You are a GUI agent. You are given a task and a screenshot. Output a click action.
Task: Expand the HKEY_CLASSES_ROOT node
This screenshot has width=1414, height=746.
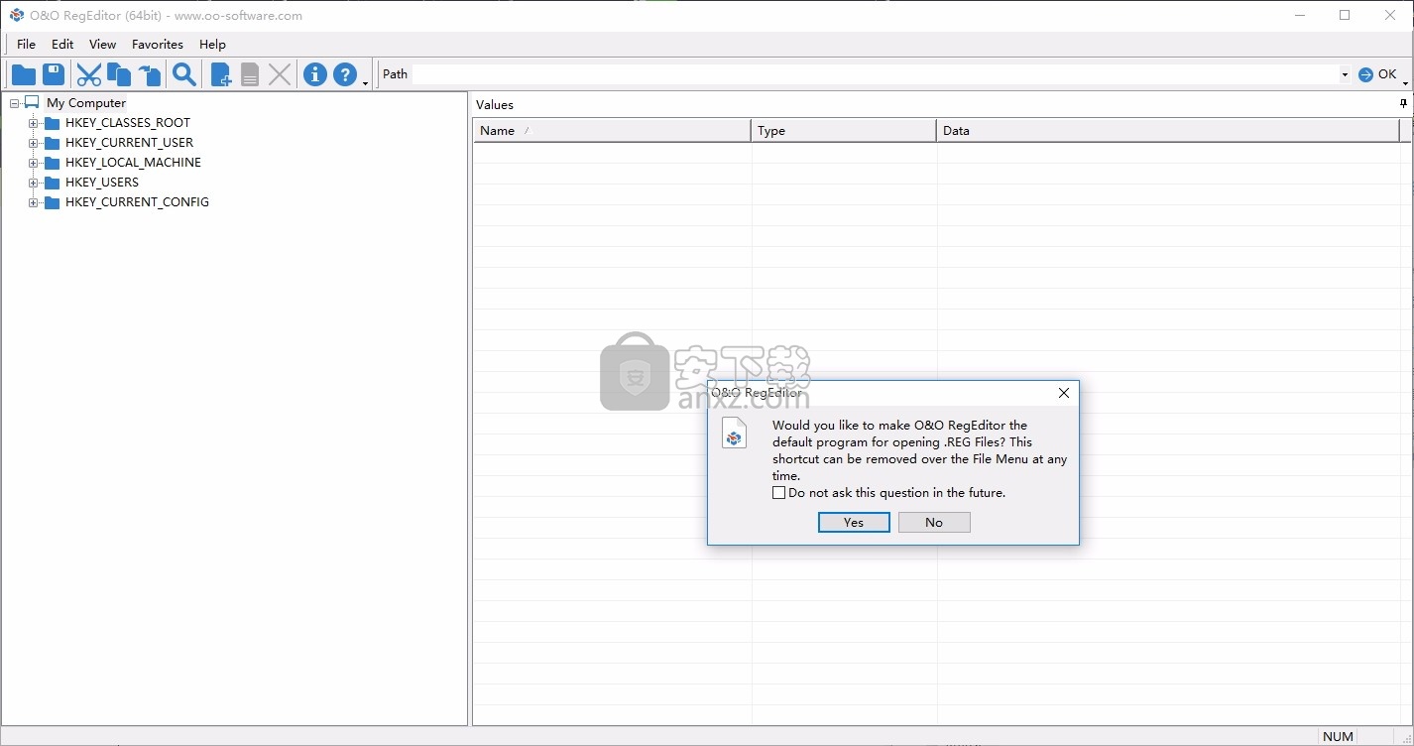pyautogui.click(x=33, y=123)
